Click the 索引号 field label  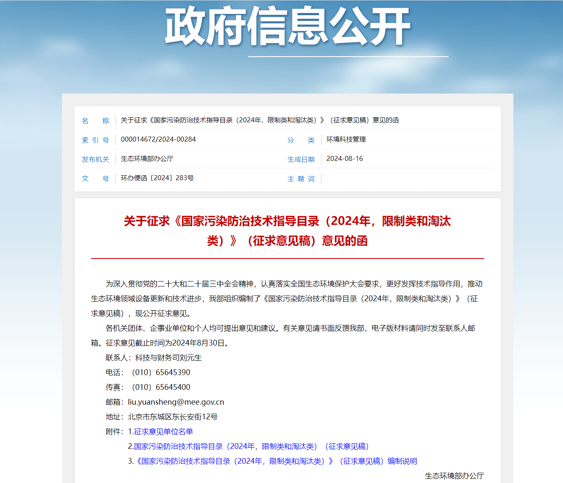coord(95,140)
